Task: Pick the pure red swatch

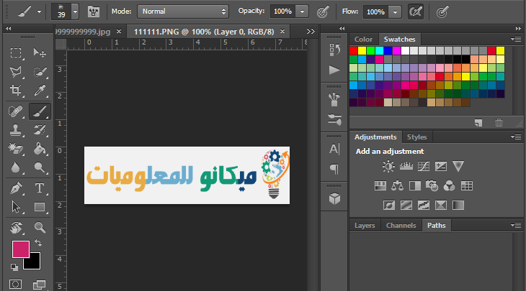Action: click(354, 50)
